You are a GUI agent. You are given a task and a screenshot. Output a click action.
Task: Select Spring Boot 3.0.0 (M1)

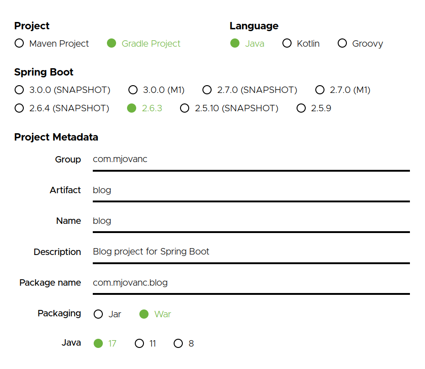[x=133, y=90]
